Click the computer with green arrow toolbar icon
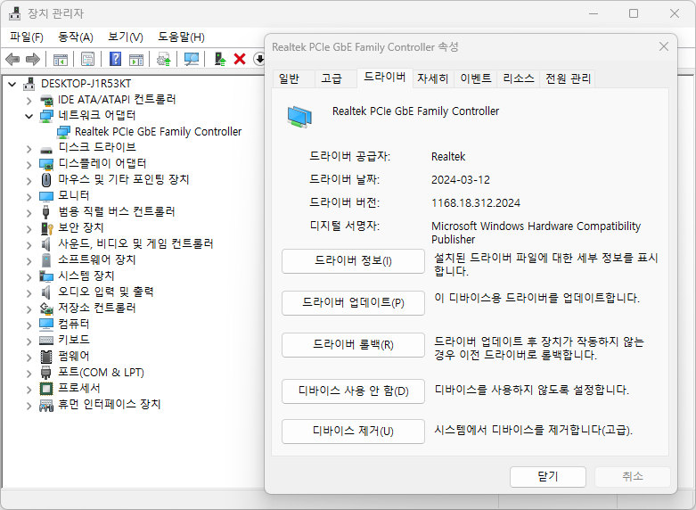This screenshot has height=510, width=696. pos(220,59)
